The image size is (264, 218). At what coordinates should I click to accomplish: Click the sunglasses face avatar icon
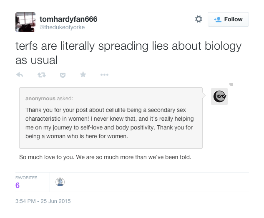(x=219, y=96)
